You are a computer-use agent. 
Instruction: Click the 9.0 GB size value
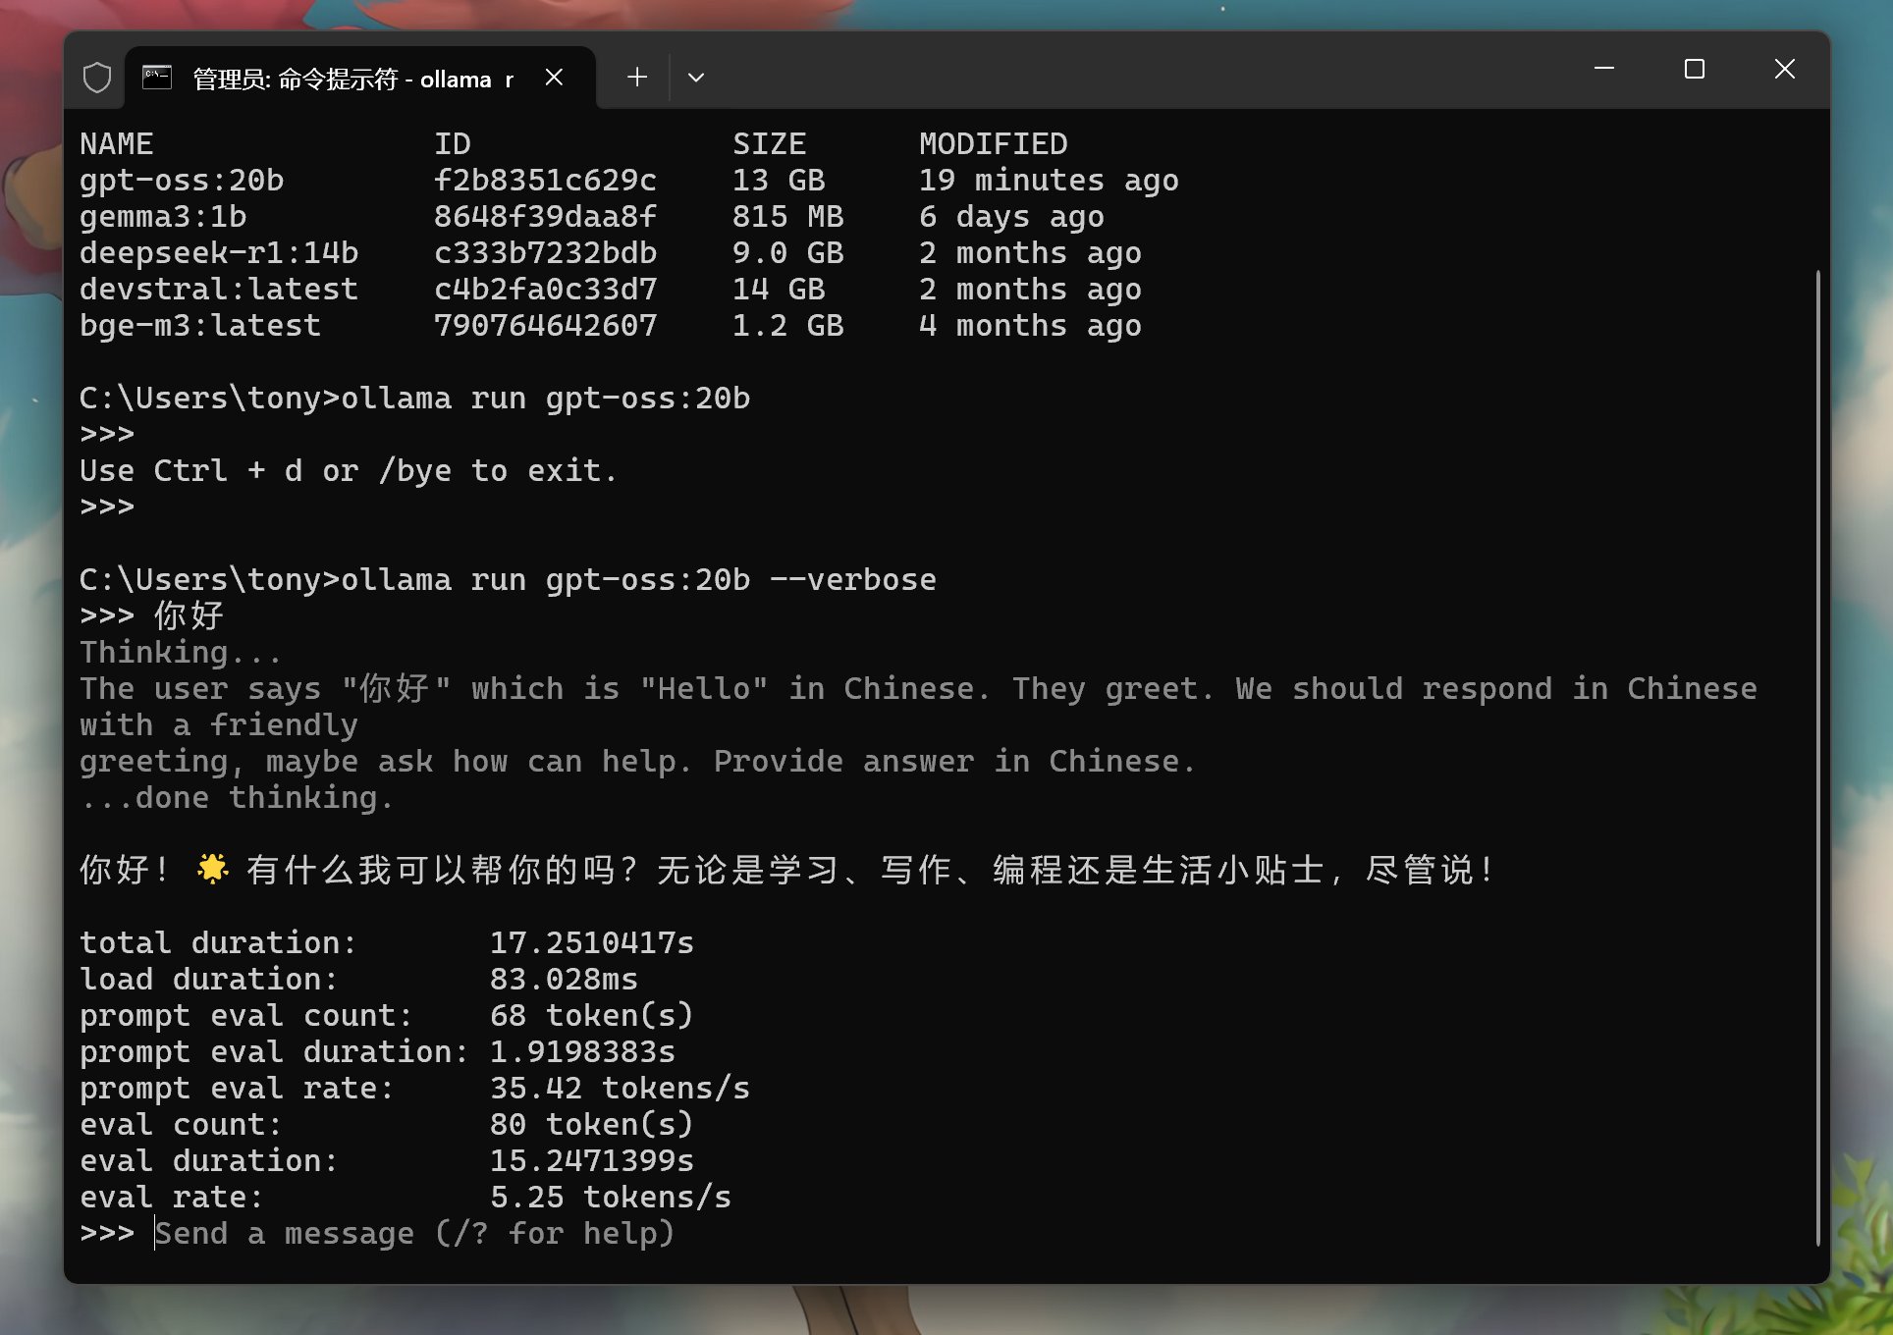(x=787, y=253)
